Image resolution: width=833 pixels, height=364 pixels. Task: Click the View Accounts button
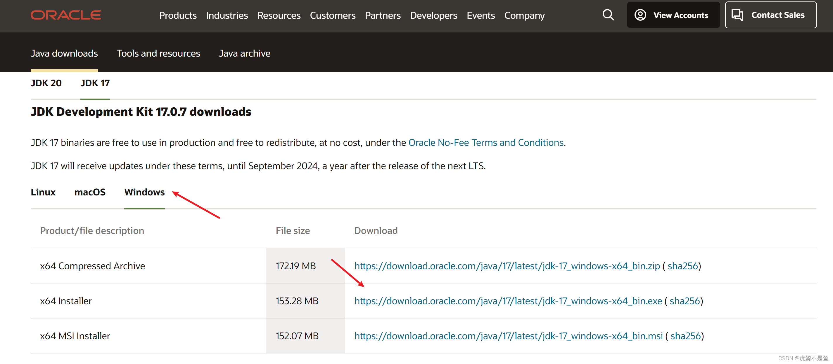(x=673, y=15)
